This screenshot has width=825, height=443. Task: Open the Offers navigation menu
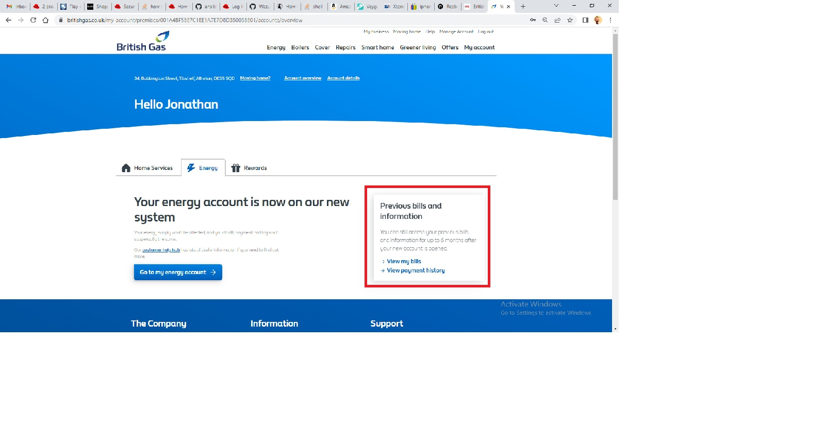pyautogui.click(x=450, y=47)
